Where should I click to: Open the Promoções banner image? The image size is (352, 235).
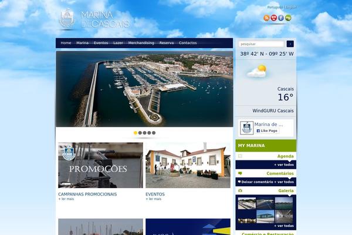(x=100, y=165)
